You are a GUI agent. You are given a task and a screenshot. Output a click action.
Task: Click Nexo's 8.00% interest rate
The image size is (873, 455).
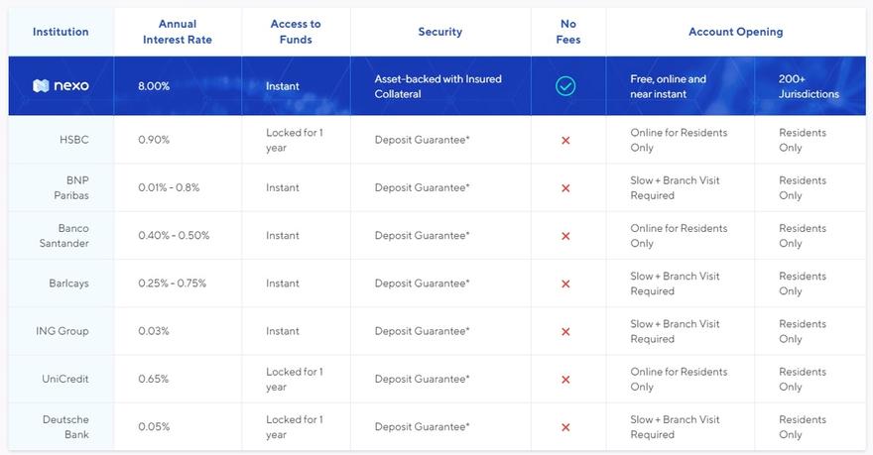click(154, 86)
